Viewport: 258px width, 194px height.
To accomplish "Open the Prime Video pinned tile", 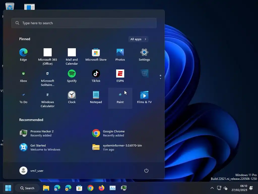I will click(x=144, y=74).
